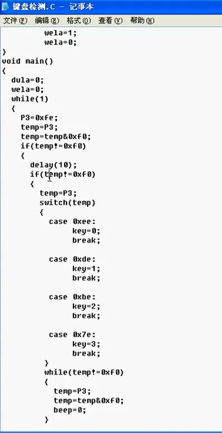Viewport: 222px width, 433px height.
Task: Click the P3=0xfe; line
Action: (x=40, y=118)
